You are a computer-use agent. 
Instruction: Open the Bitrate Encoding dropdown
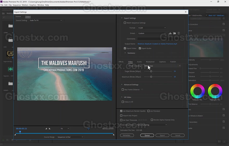[x=162, y=66]
